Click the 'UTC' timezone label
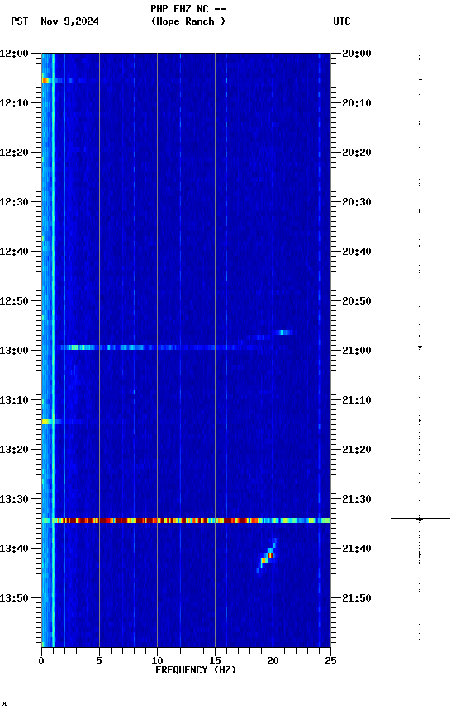 [x=342, y=21]
